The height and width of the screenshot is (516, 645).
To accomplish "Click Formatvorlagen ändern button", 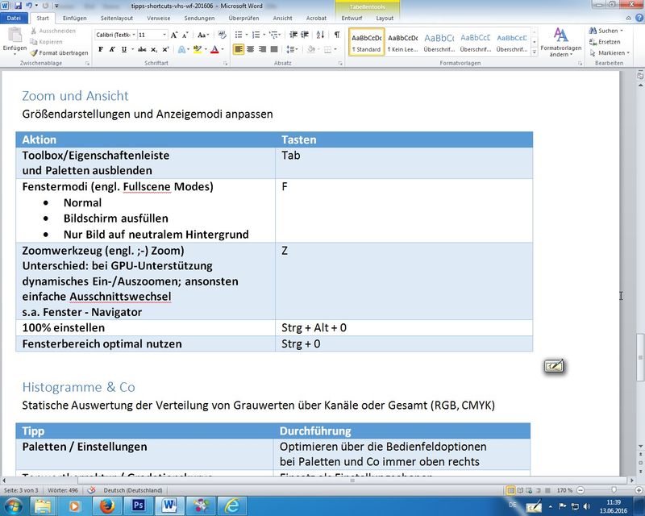I will pyautogui.click(x=560, y=42).
